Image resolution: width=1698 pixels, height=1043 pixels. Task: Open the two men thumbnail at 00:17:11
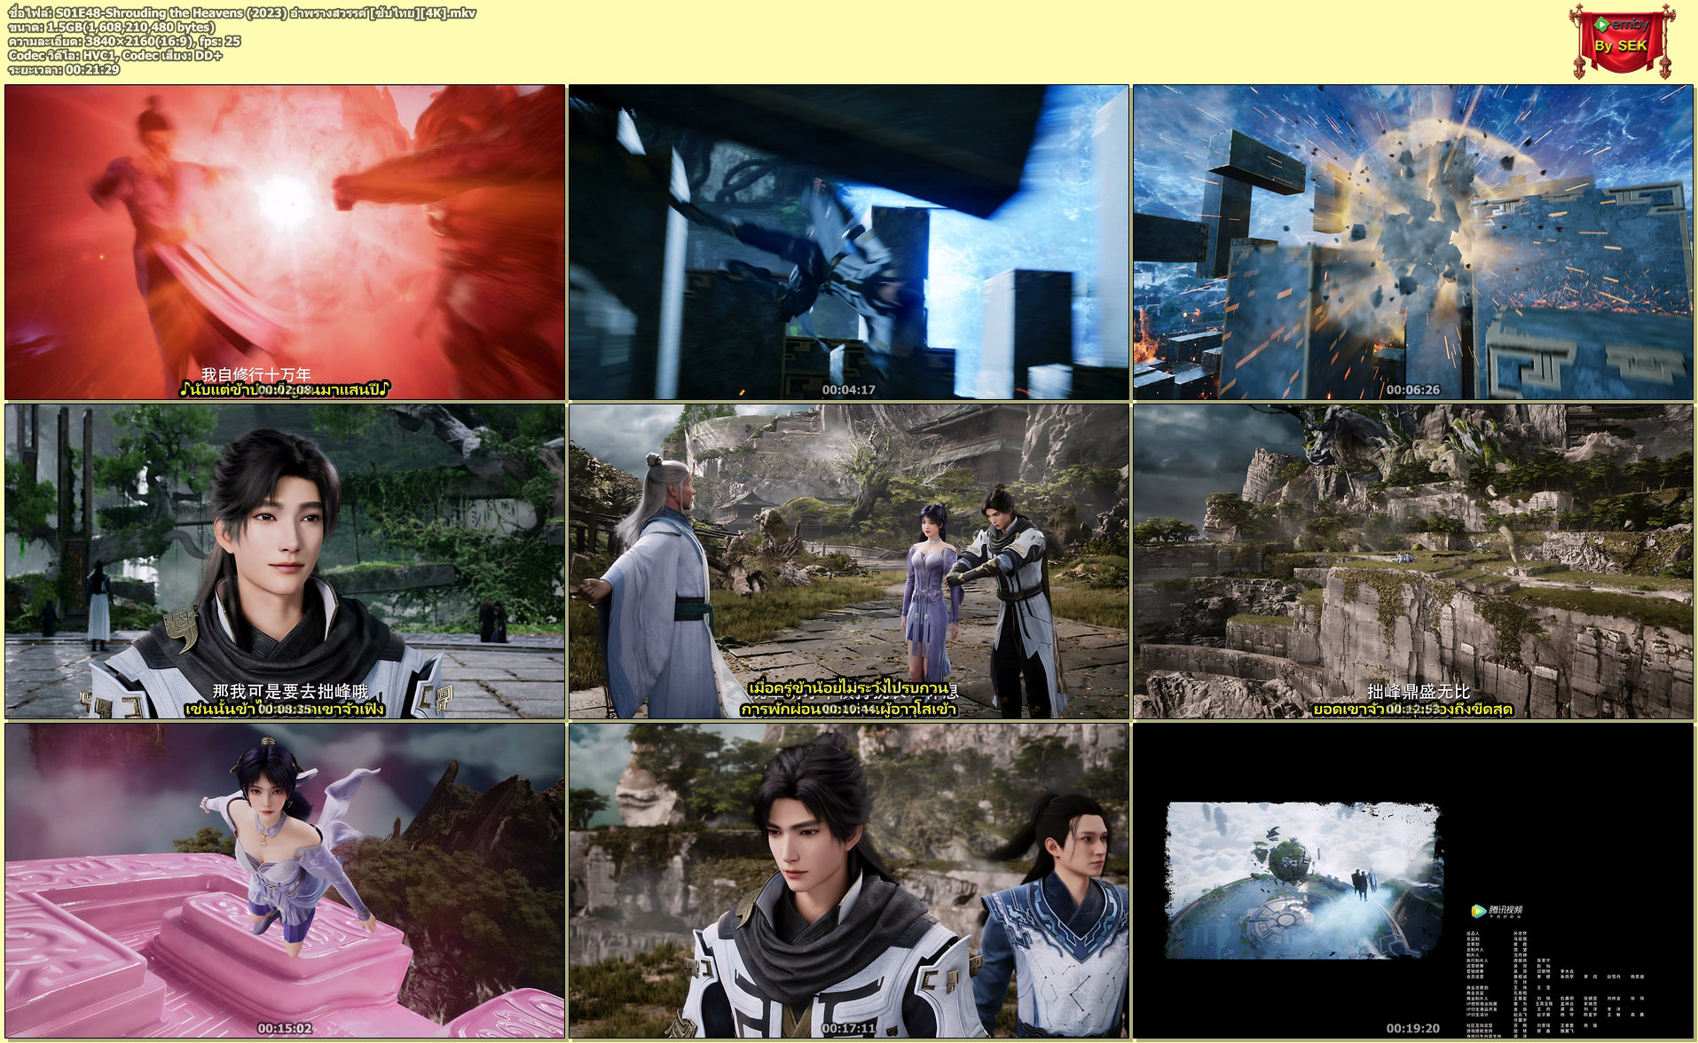click(x=849, y=881)
